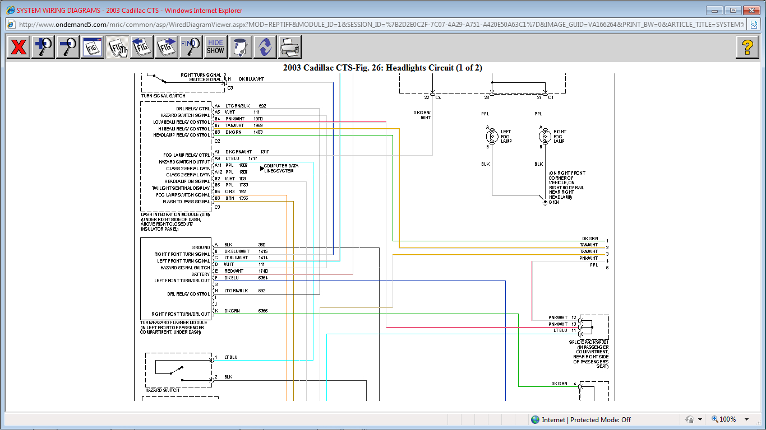The image size is (766, 430).
Task: Click the Internet Protected Mode status zone
Action: pos(580,419)
